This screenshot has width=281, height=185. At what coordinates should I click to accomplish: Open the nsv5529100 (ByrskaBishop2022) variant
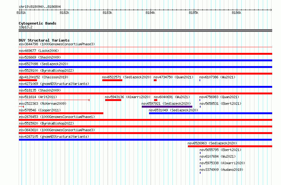coord(46,70)
